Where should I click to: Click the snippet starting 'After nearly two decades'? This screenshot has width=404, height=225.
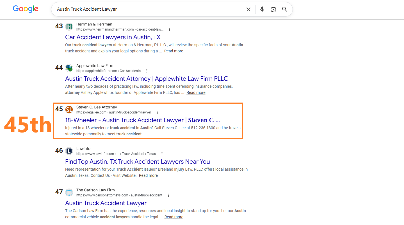click(x=149, y=90)
